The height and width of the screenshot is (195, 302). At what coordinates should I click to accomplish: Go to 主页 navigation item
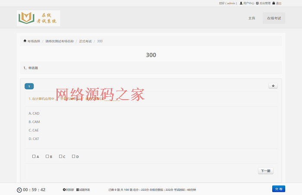point(252,18)
